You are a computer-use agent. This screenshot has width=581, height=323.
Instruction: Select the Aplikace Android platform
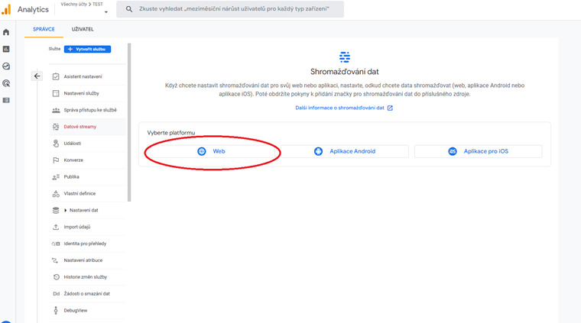(345, 151)
